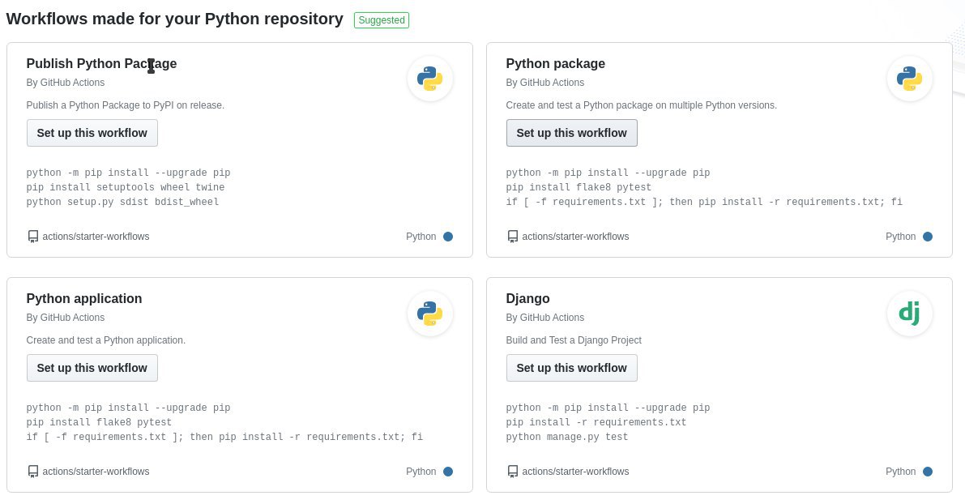The image size is (965, 504).
Task: Click 'Create and test a Python package on multiple Python versions.'
Action: click(641, 105)
